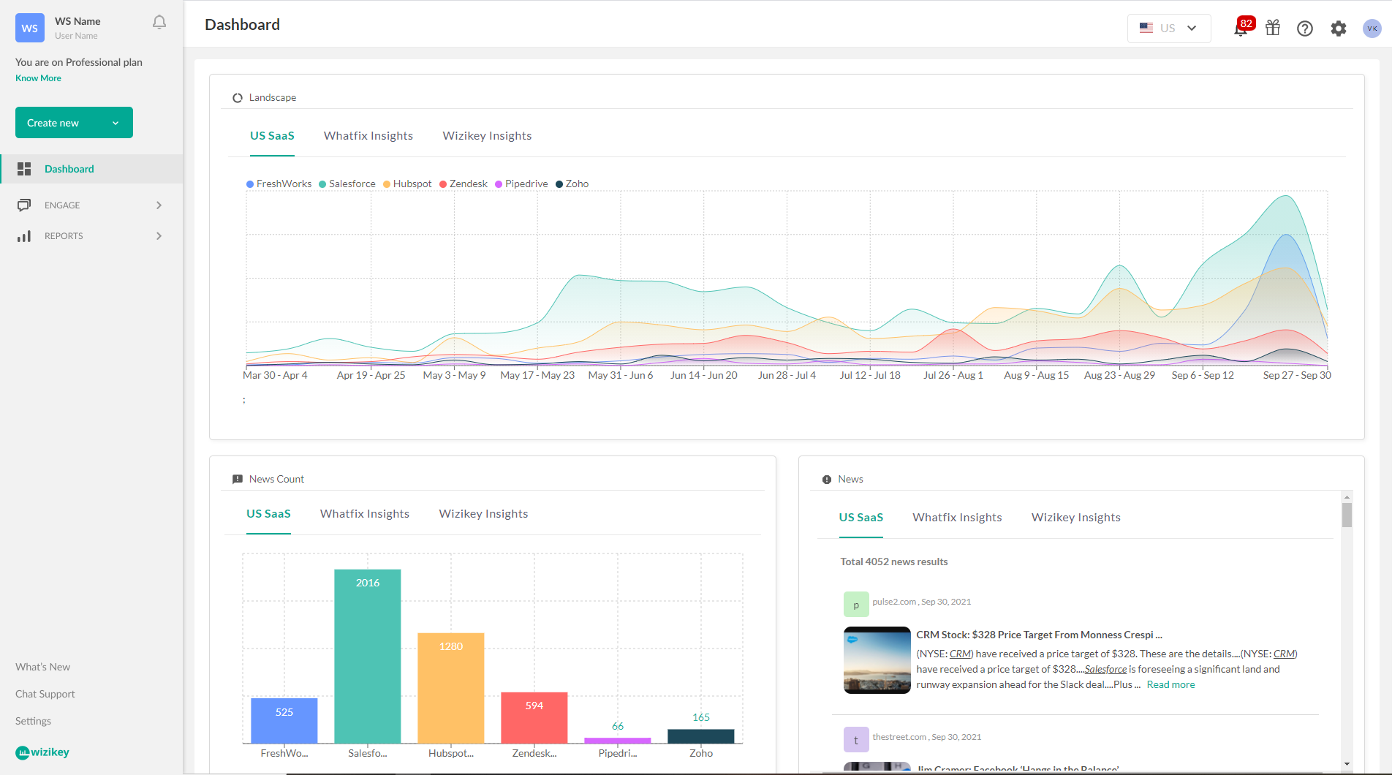Viewport: 1392px width, 775px height.
Task: Open the US country selector dropdown
Action: [1169, 29]
